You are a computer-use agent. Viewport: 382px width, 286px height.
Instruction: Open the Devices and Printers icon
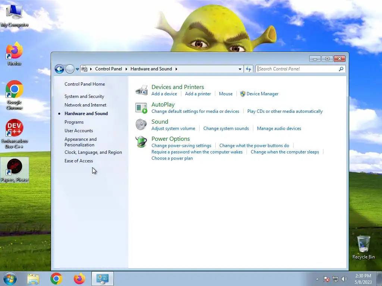141,90
